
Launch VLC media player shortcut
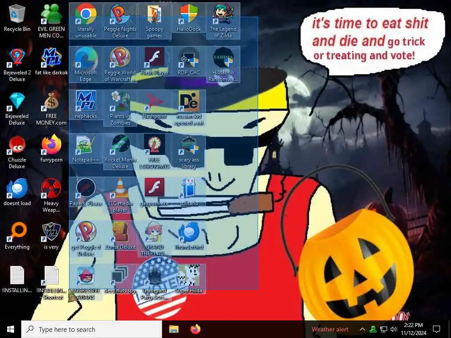(x=120, y=196)
